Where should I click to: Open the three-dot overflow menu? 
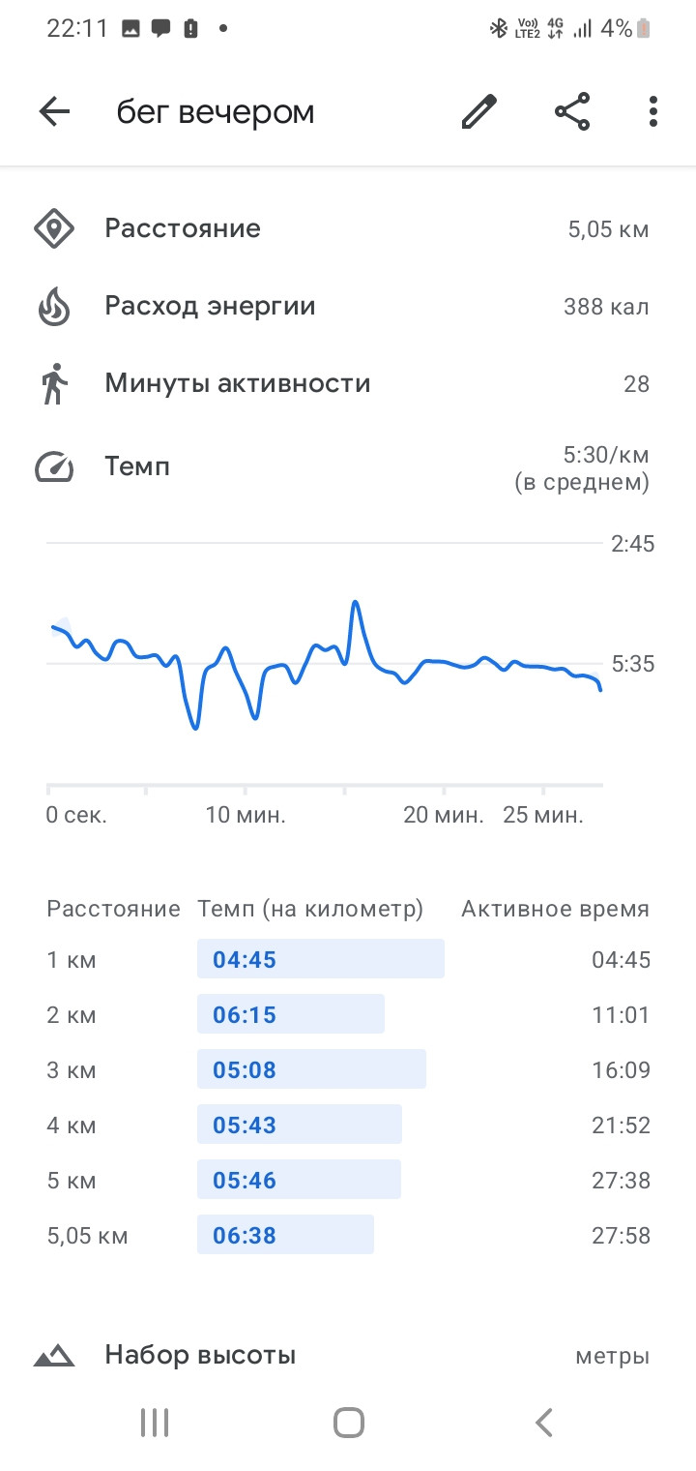click(x=653, y=112)
